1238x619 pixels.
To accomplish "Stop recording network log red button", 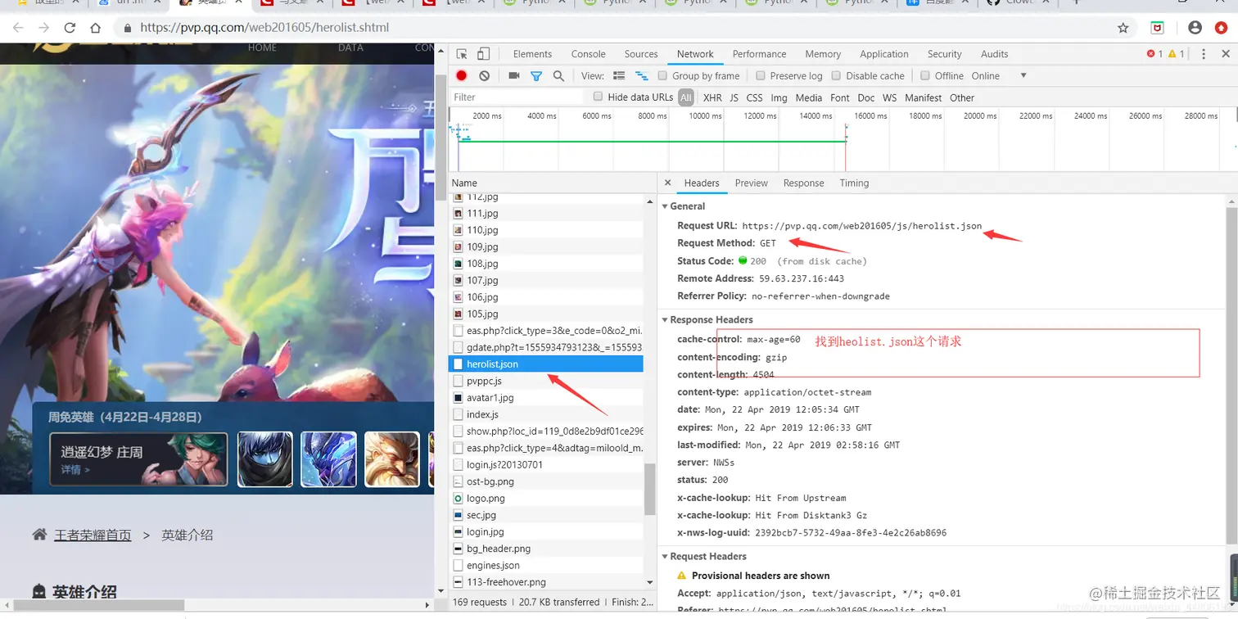I will click(462, 75).
